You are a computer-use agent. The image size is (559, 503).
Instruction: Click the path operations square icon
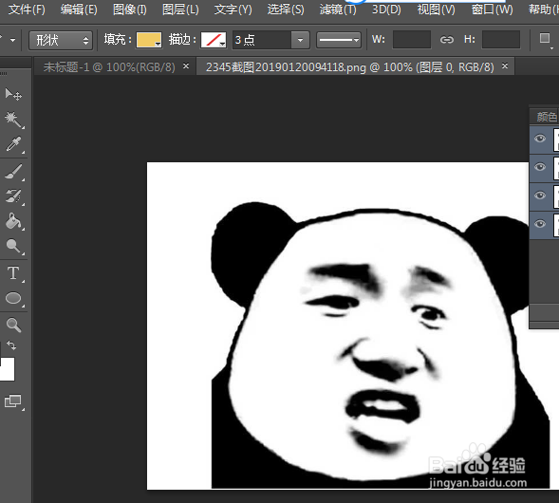545,39
